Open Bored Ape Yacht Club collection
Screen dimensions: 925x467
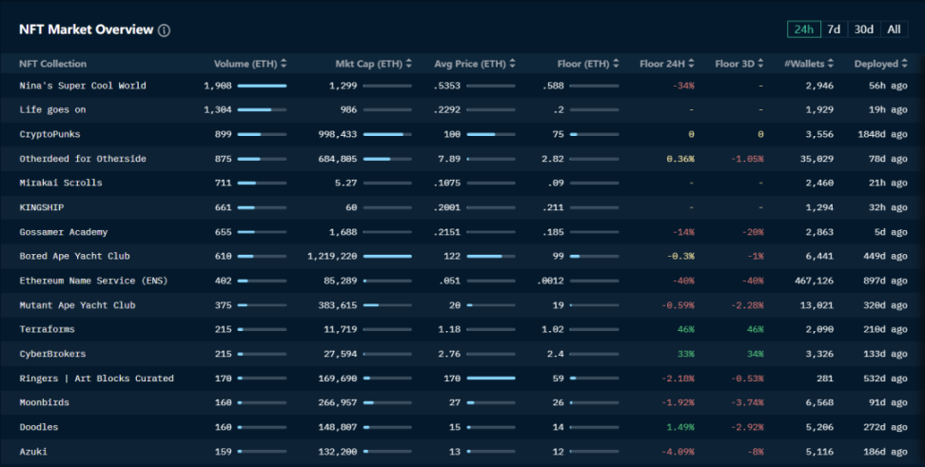point(74,256)
